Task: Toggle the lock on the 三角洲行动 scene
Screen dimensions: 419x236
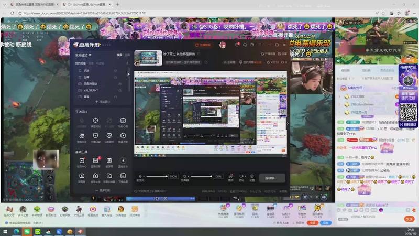Action: [x=120, y=84]
